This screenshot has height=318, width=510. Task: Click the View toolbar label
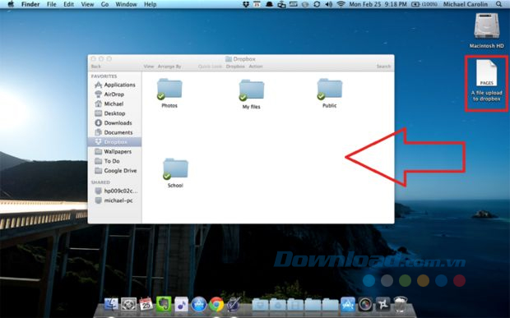click(x=149, y=67)
